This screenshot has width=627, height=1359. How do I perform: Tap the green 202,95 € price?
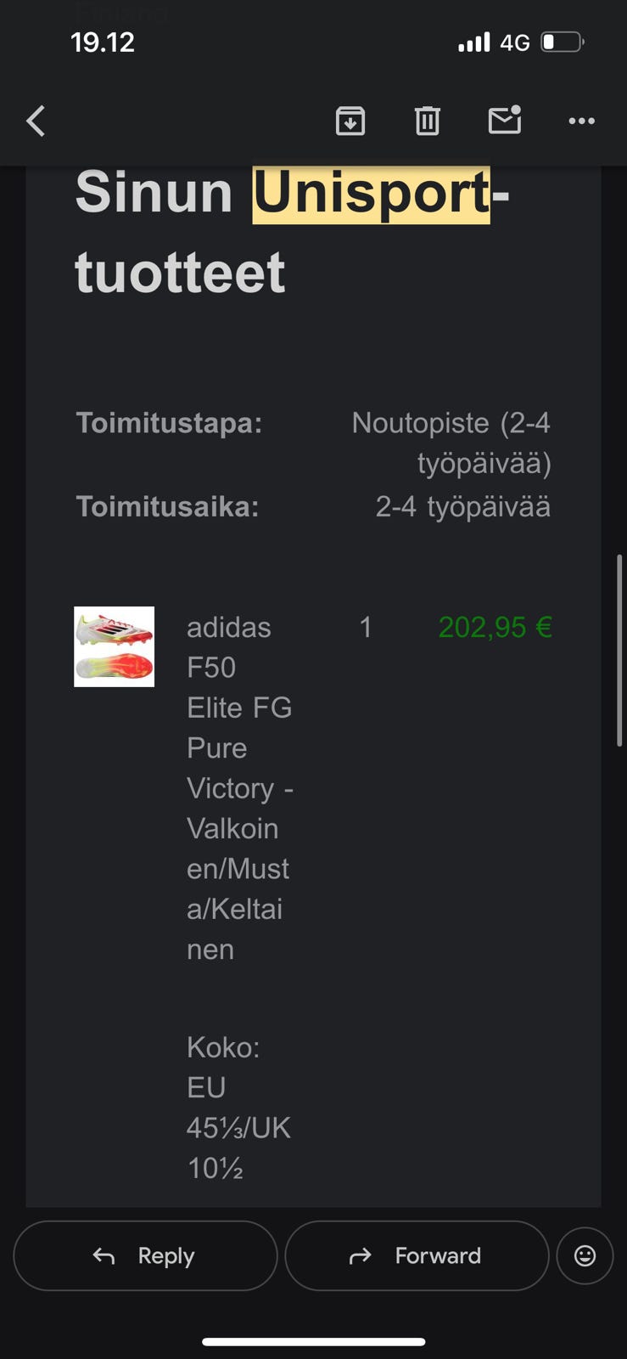coord(495,628)
